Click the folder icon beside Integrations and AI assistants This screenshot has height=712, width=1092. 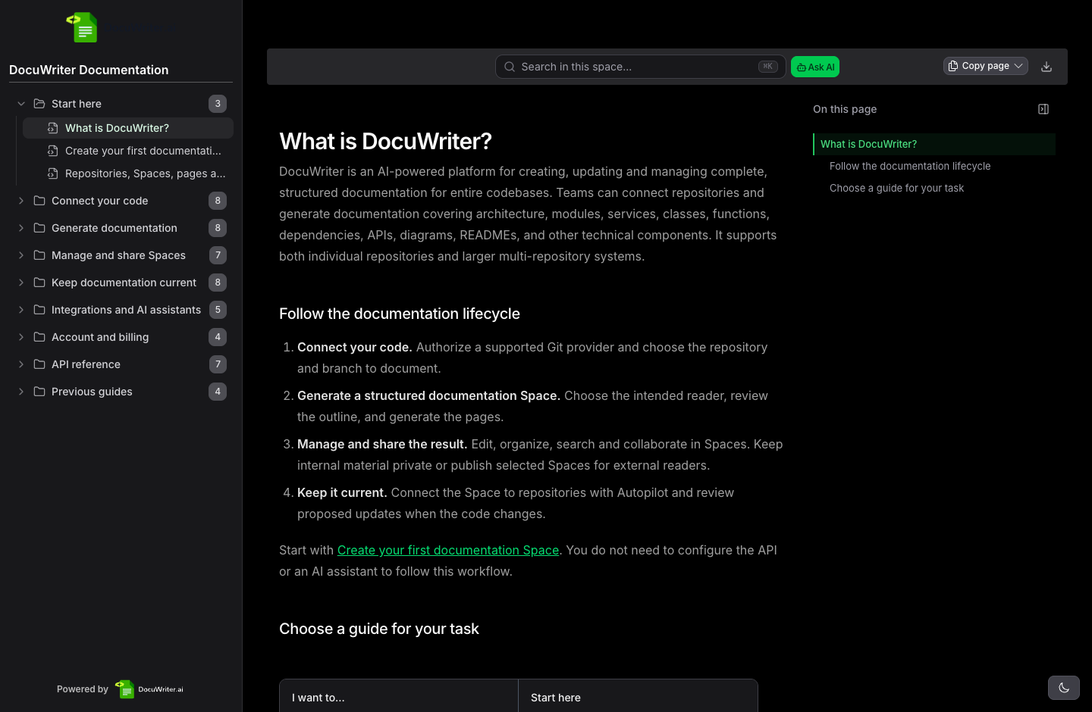pos(39,310)
